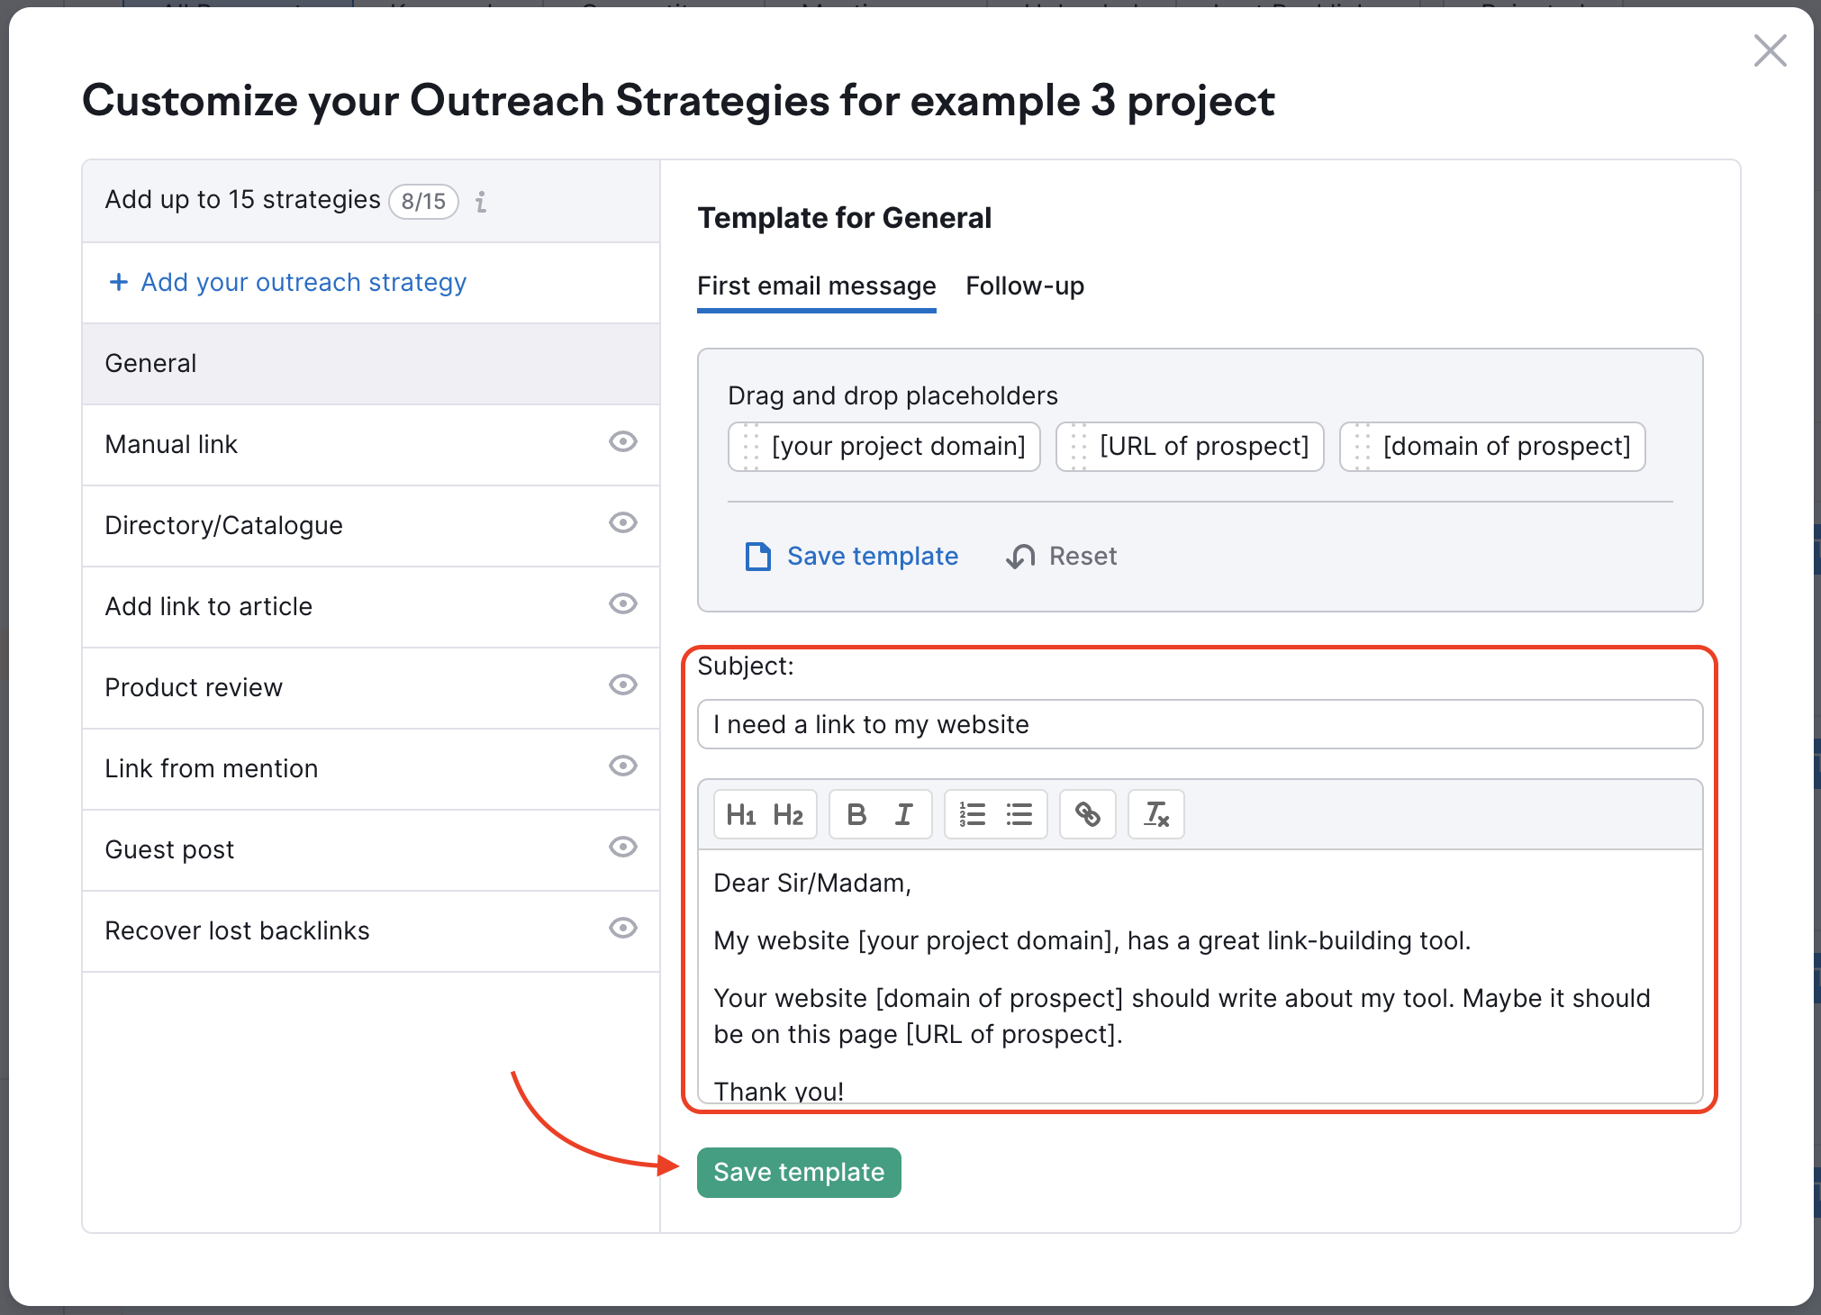
Task: Clear text formatting with the Tx icon
Action: [x=1155, y=814]
